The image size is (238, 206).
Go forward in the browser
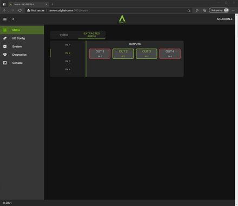(x=12, y=10)
